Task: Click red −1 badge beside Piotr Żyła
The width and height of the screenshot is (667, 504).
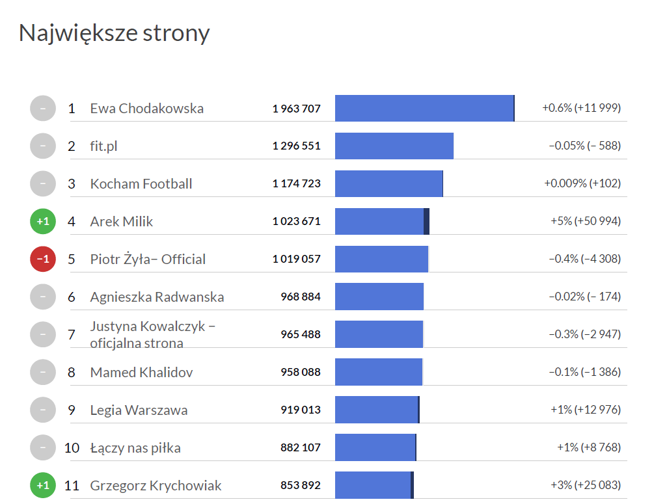Action: 43,259
